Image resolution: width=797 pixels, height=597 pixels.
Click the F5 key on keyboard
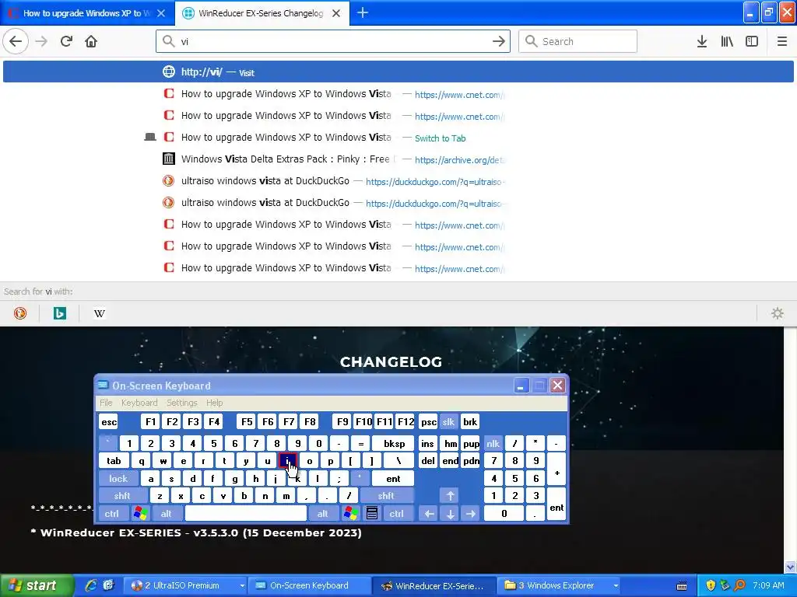pos(247,422)
